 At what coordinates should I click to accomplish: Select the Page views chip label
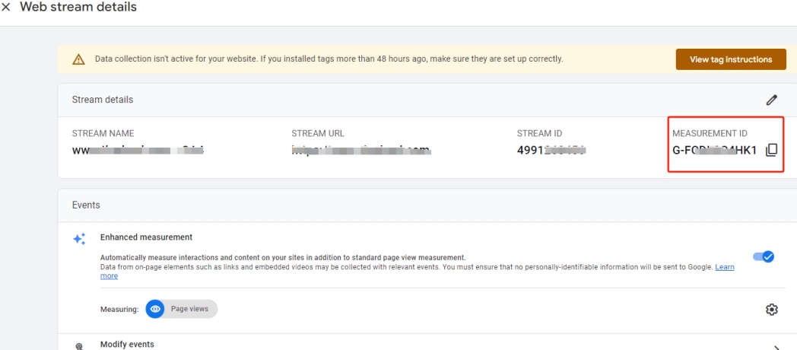click(189, 309)
